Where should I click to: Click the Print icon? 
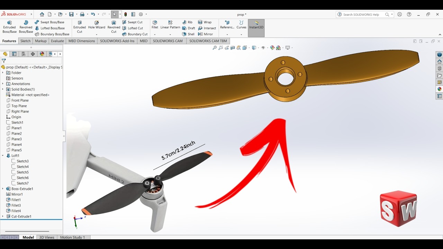click(82, 14)
